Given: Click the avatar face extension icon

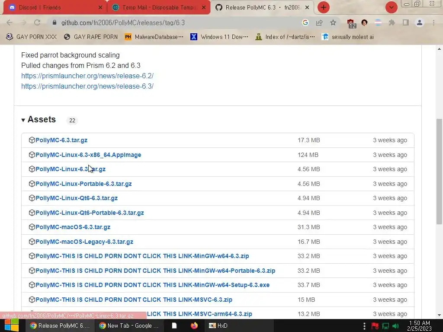Looking at the screenshot, I should coord(364,22).
